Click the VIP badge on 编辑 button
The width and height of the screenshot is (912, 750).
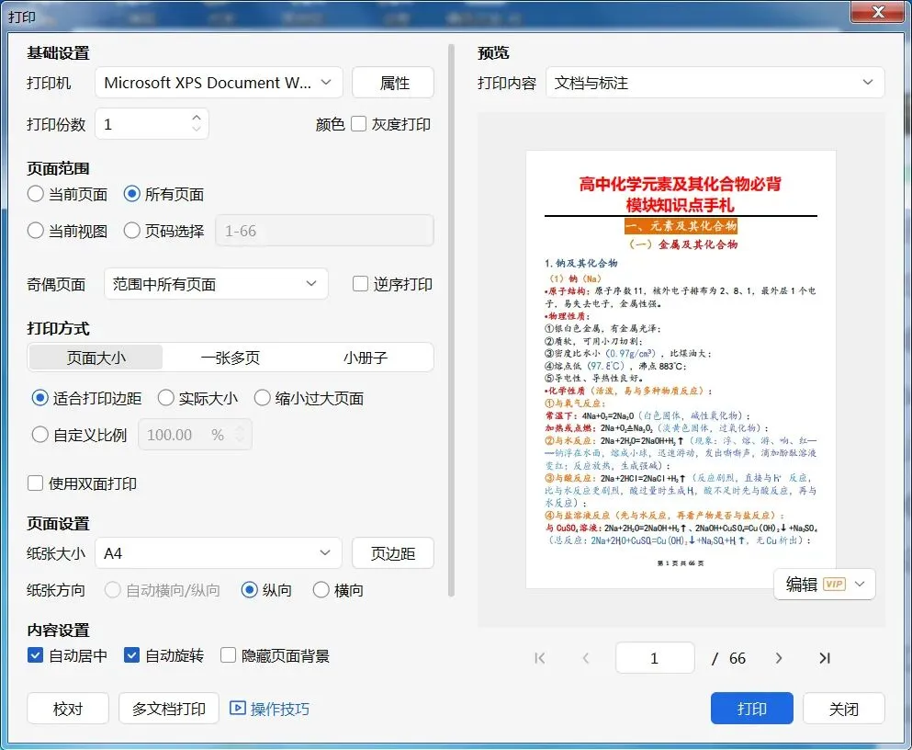834,585
